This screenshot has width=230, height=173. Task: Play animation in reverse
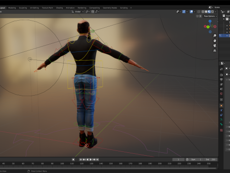[87, 160]
